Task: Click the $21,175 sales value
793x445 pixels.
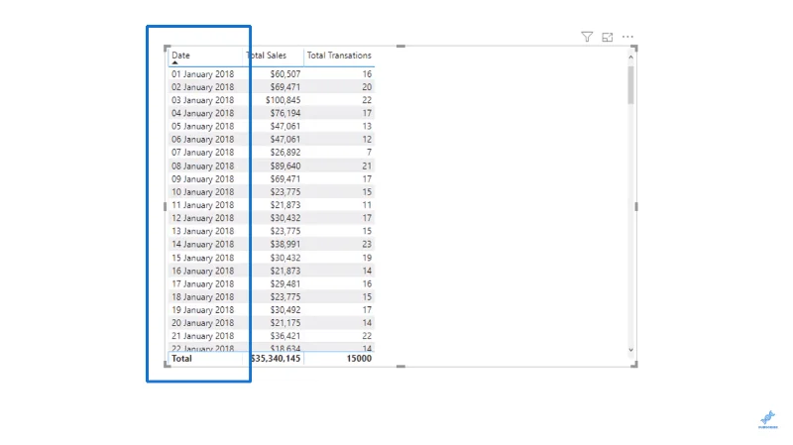Action: tap(285, 323)
